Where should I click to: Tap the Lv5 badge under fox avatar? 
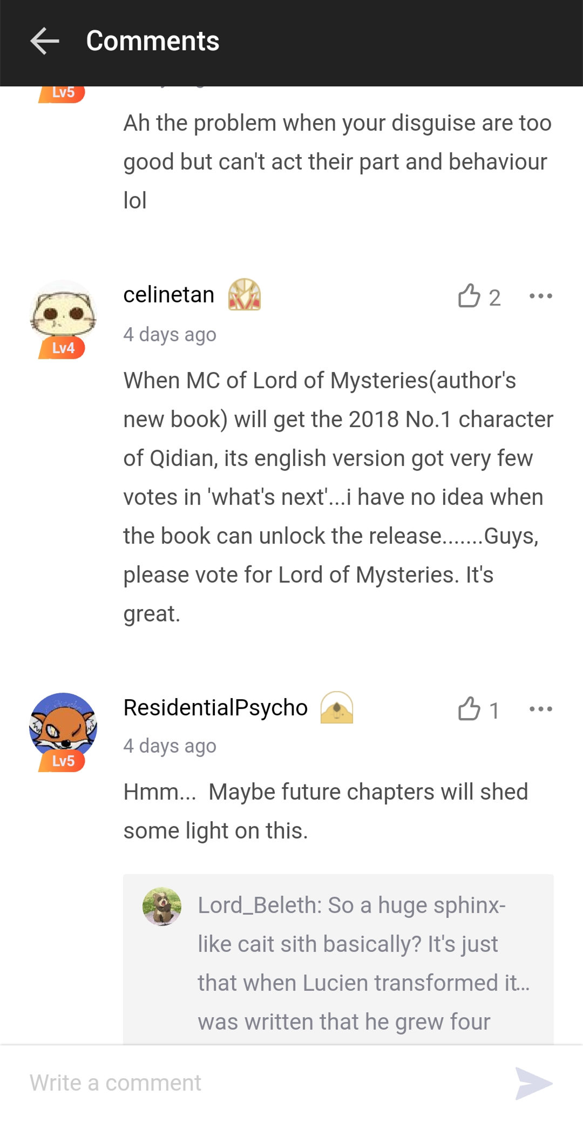pos(62,761)
